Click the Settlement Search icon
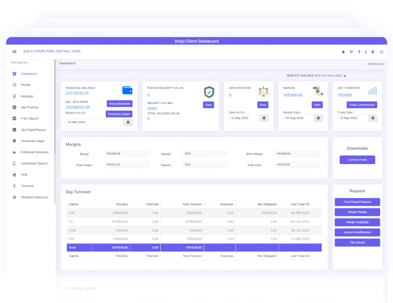The image size is (393, 303). (14, 163)
